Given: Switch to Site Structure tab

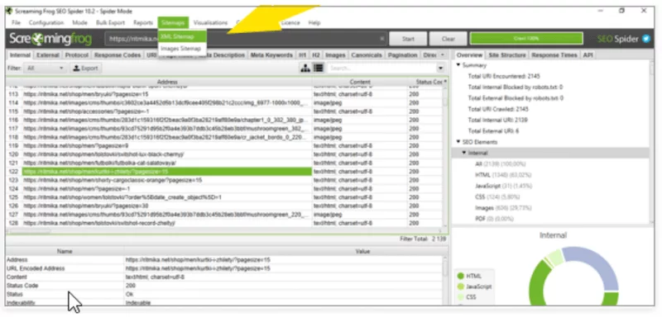Looking at the screenshot, I should point(507,55).
